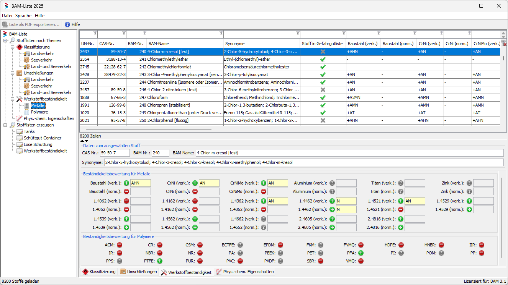Sort table by the CAS-Nr. column header
The image size is (508, 285).
coord(107,44)
